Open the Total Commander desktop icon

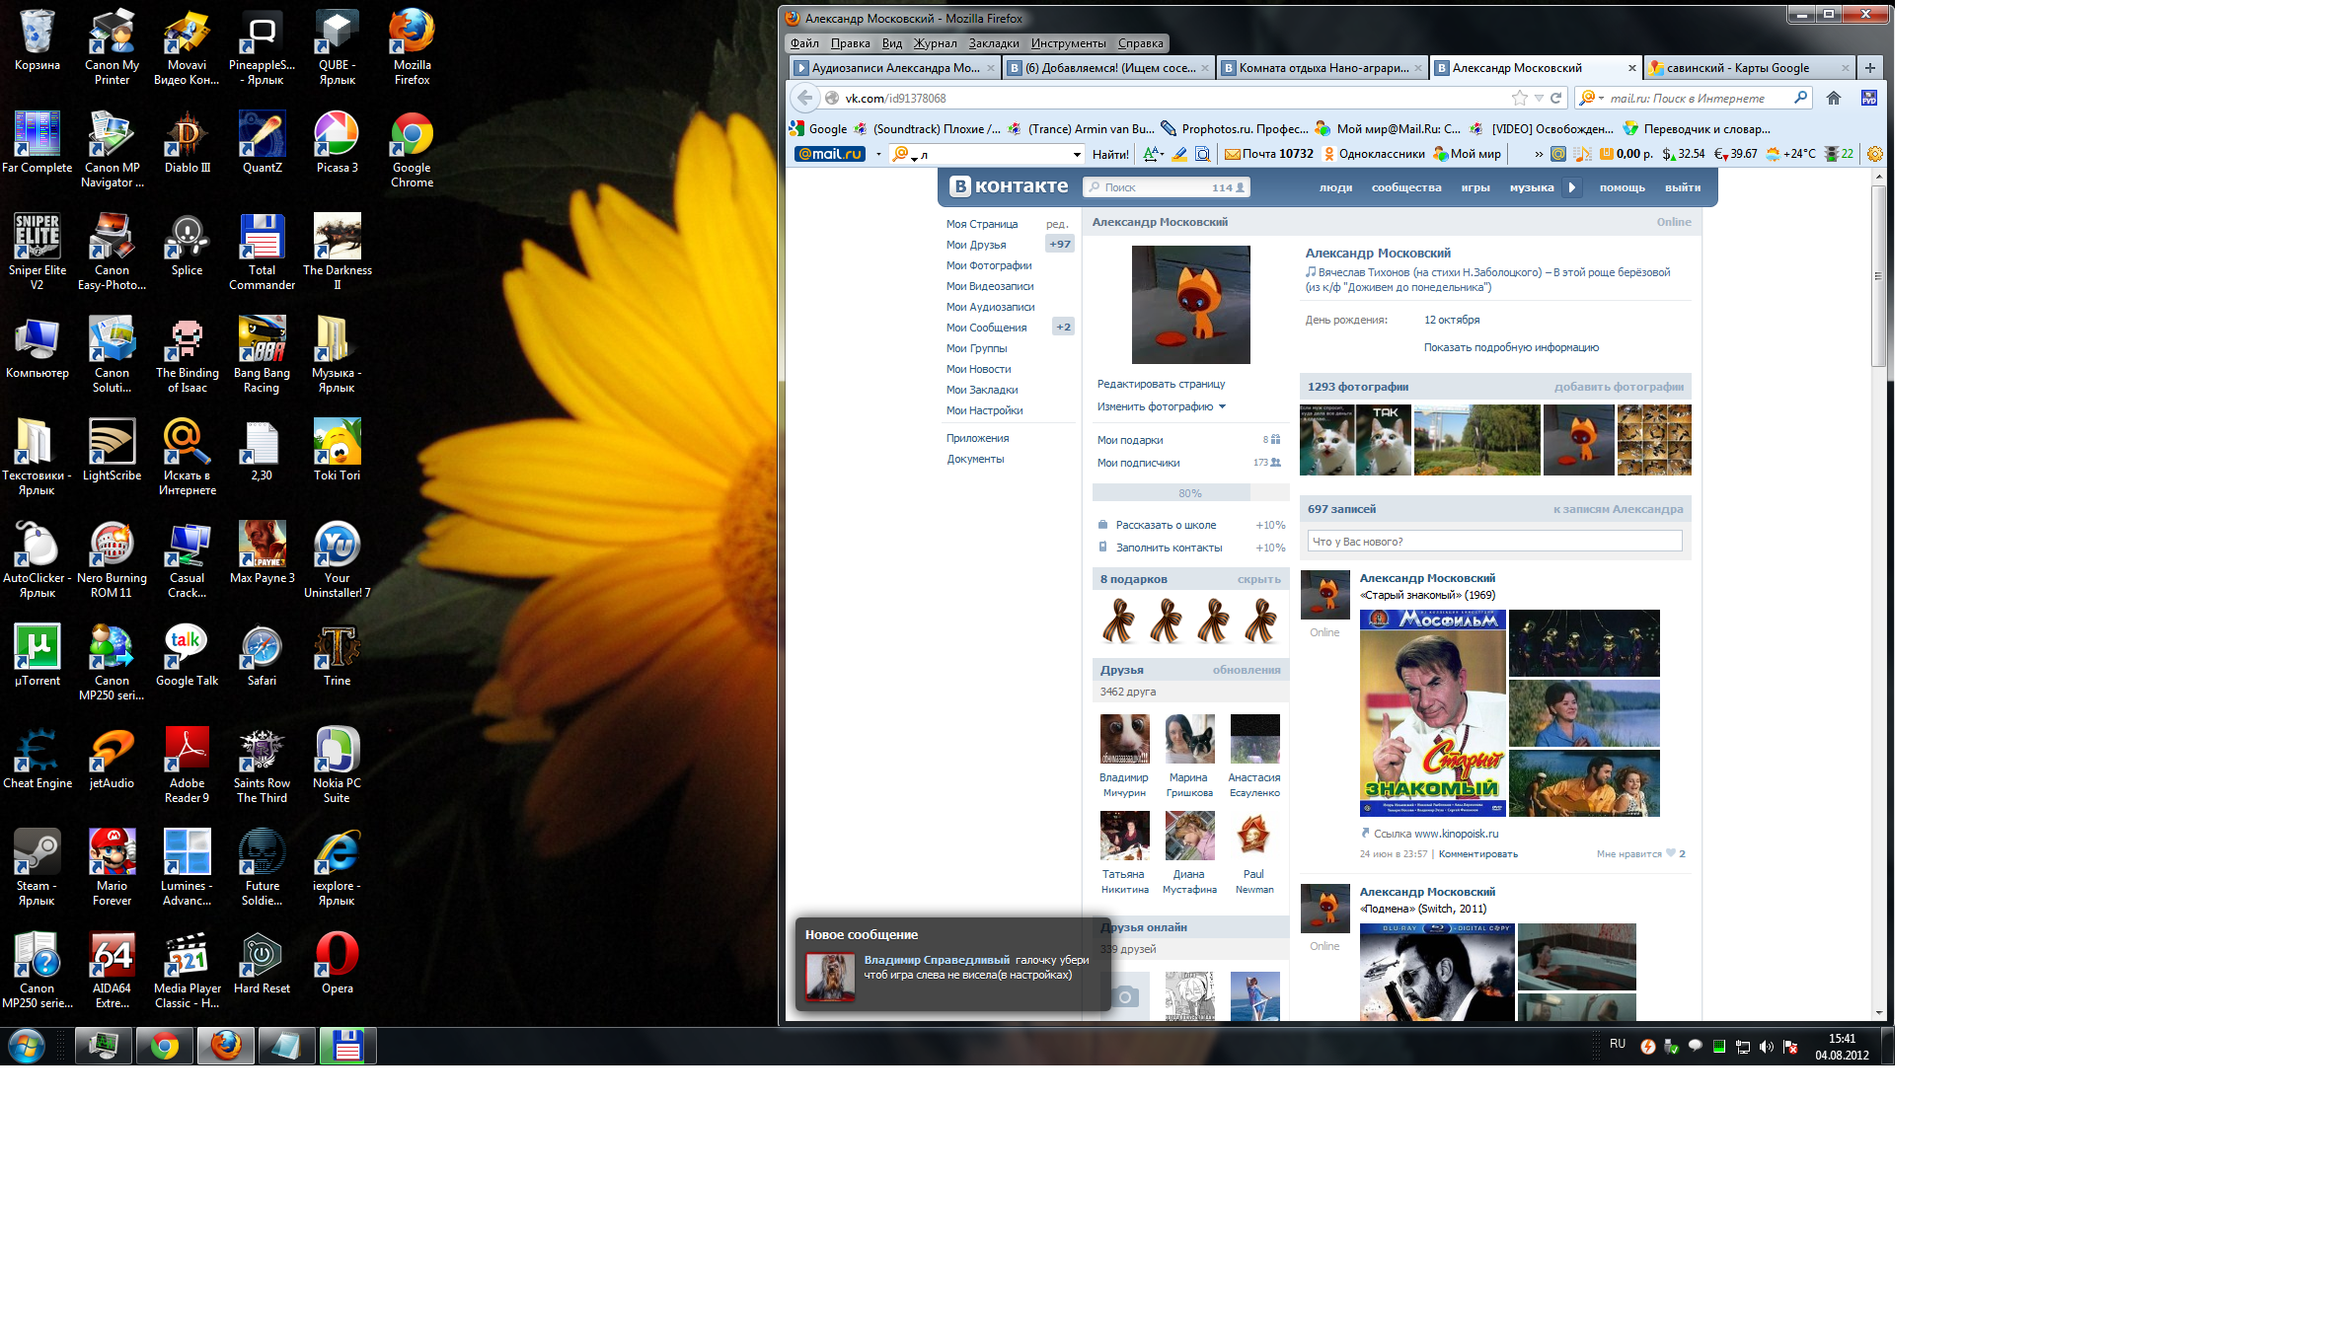(262, 252)
